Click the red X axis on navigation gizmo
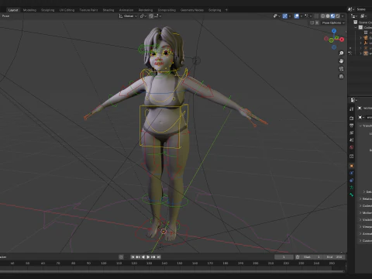Viewport: 372px width, 279px height. 342,40
